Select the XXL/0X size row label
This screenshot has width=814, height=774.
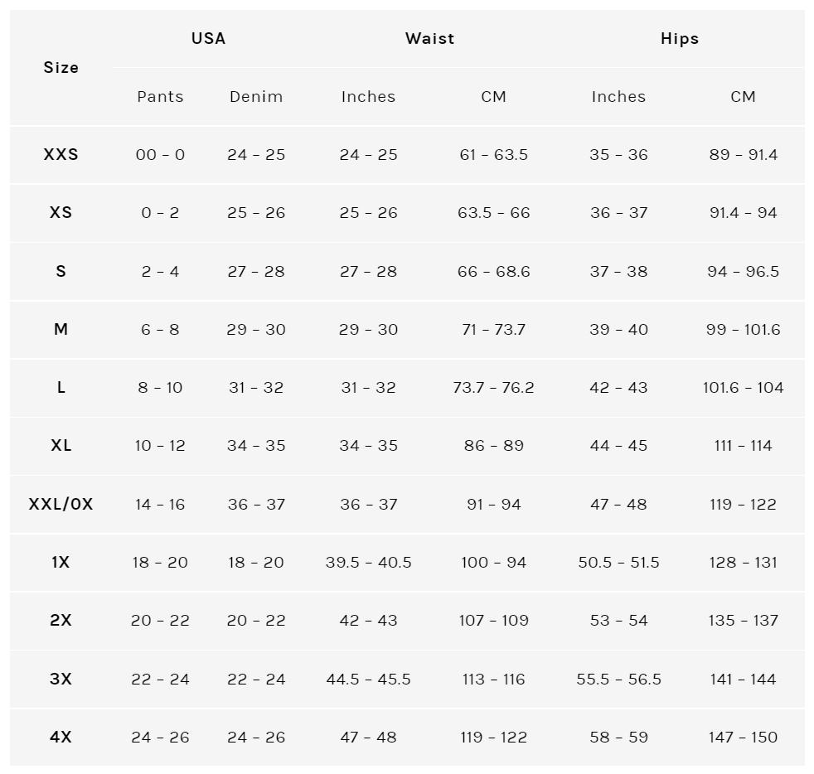(x=61, y=505)
